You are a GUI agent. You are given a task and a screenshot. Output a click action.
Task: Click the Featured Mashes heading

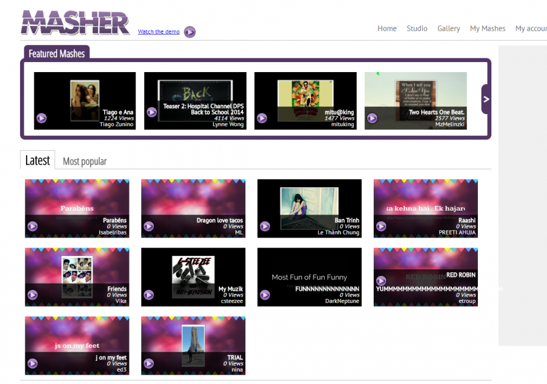[x=57, y=54]
